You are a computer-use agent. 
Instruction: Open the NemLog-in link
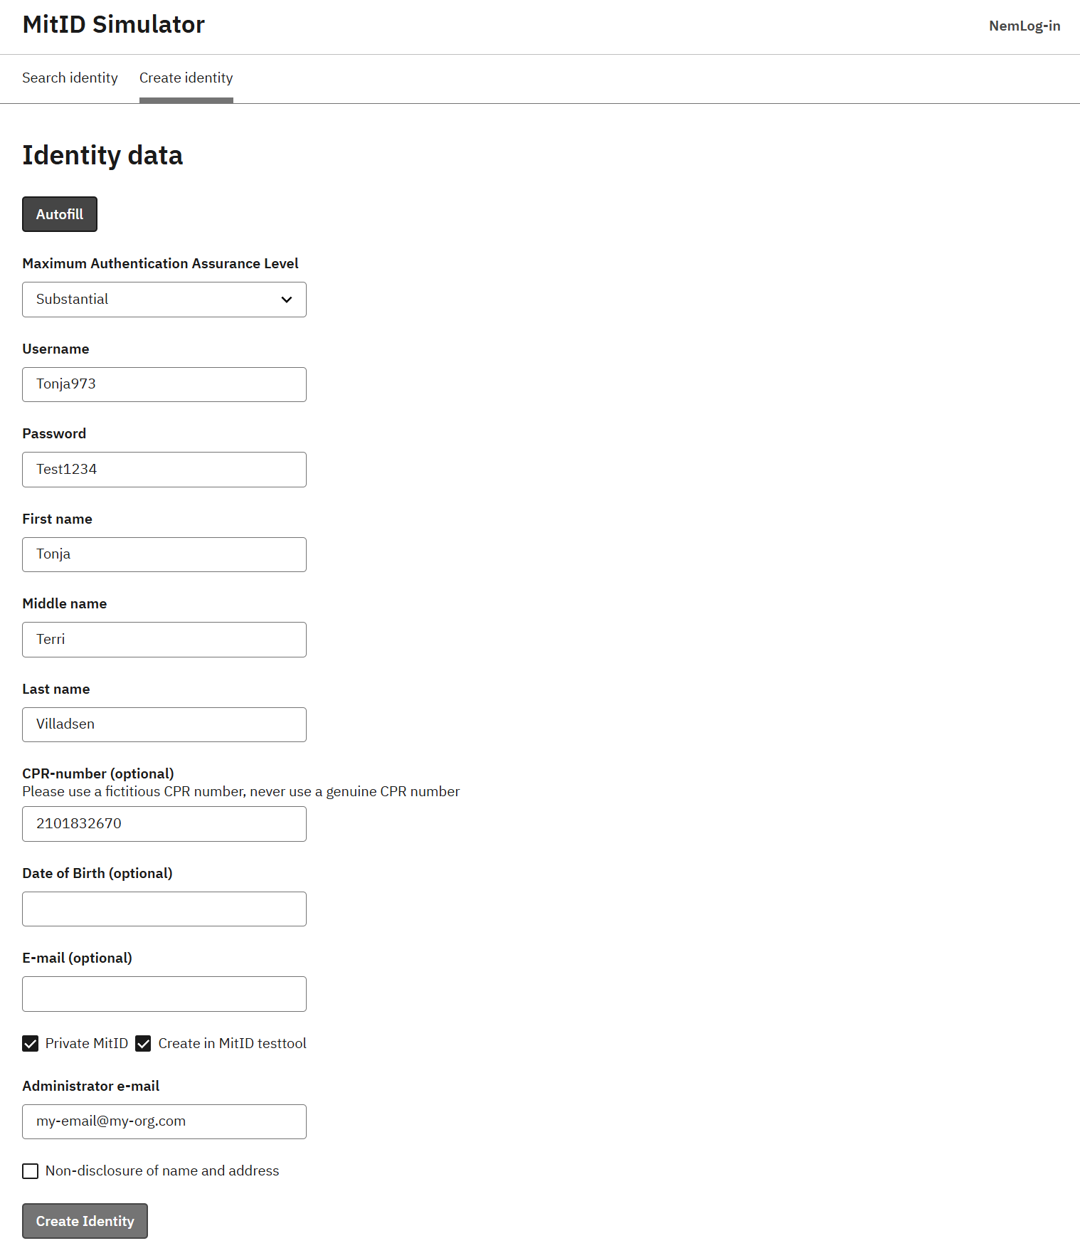point(1024,26)
